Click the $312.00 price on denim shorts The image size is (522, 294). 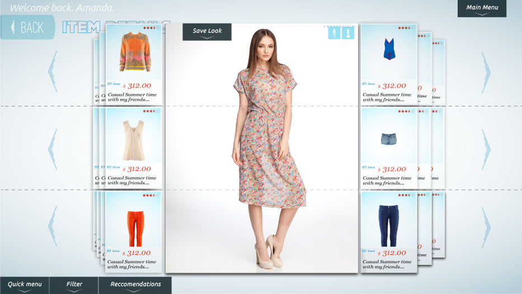click(x=392, y=169)
